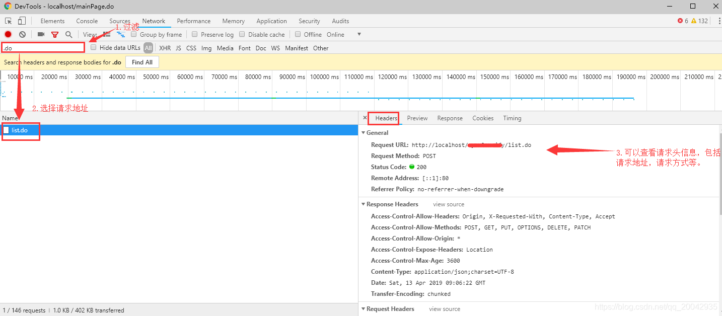Open network search magnifier icon
Screen dimensions: 722x316
(69, 34)
